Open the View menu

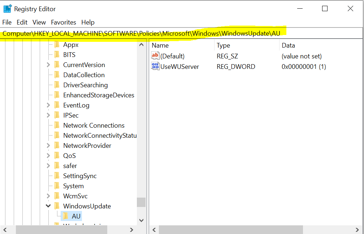tap(39, 22)
